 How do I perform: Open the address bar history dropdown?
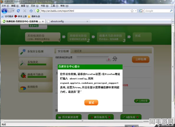[x=136, y=11]
